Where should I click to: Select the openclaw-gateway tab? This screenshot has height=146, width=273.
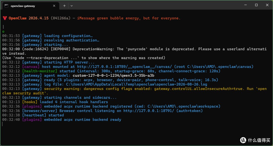click(31, 6)
